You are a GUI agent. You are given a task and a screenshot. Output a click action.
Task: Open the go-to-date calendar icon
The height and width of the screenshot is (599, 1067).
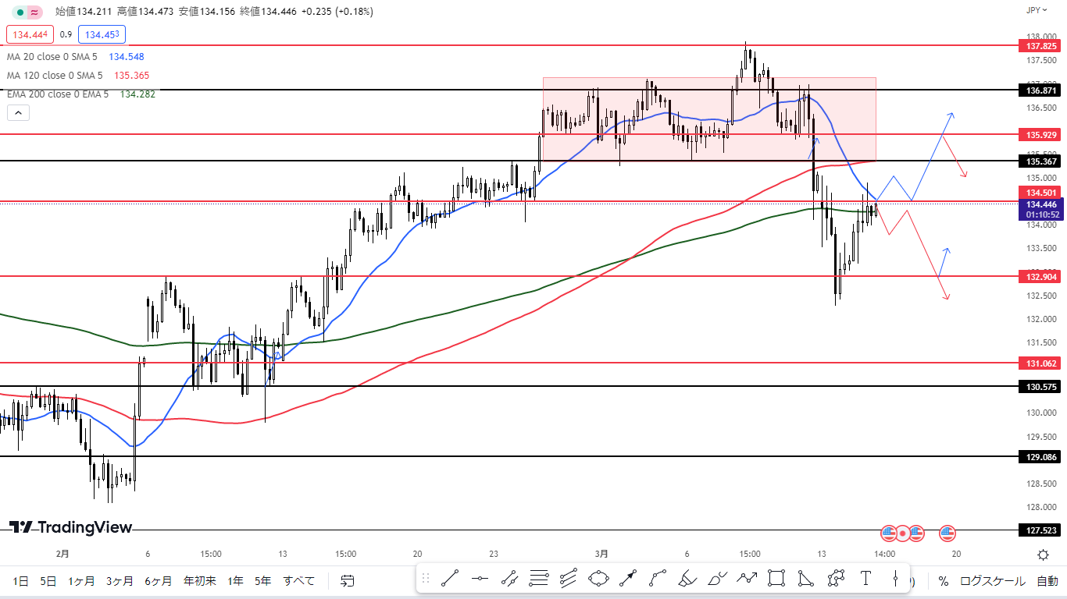tap(348, 581)
